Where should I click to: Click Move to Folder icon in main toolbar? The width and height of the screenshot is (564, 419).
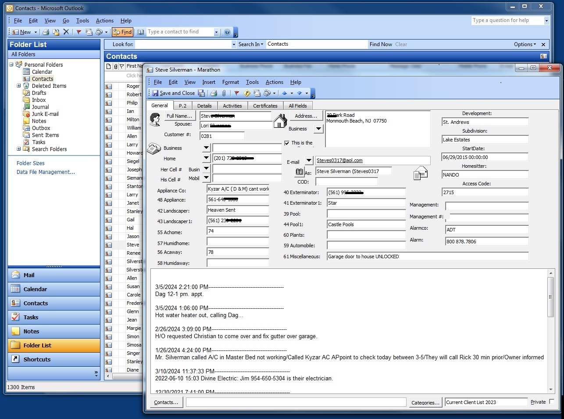coord(56,32)
